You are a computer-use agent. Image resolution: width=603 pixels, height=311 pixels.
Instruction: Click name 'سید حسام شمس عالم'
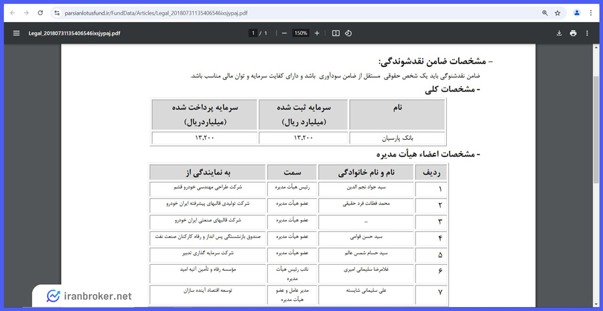click(366, 253)
